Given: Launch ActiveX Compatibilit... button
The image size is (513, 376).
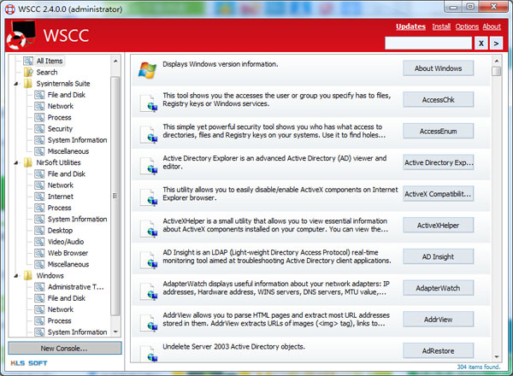Looking at the screenshot, I should pyautogui.click(x=438, y=194).
